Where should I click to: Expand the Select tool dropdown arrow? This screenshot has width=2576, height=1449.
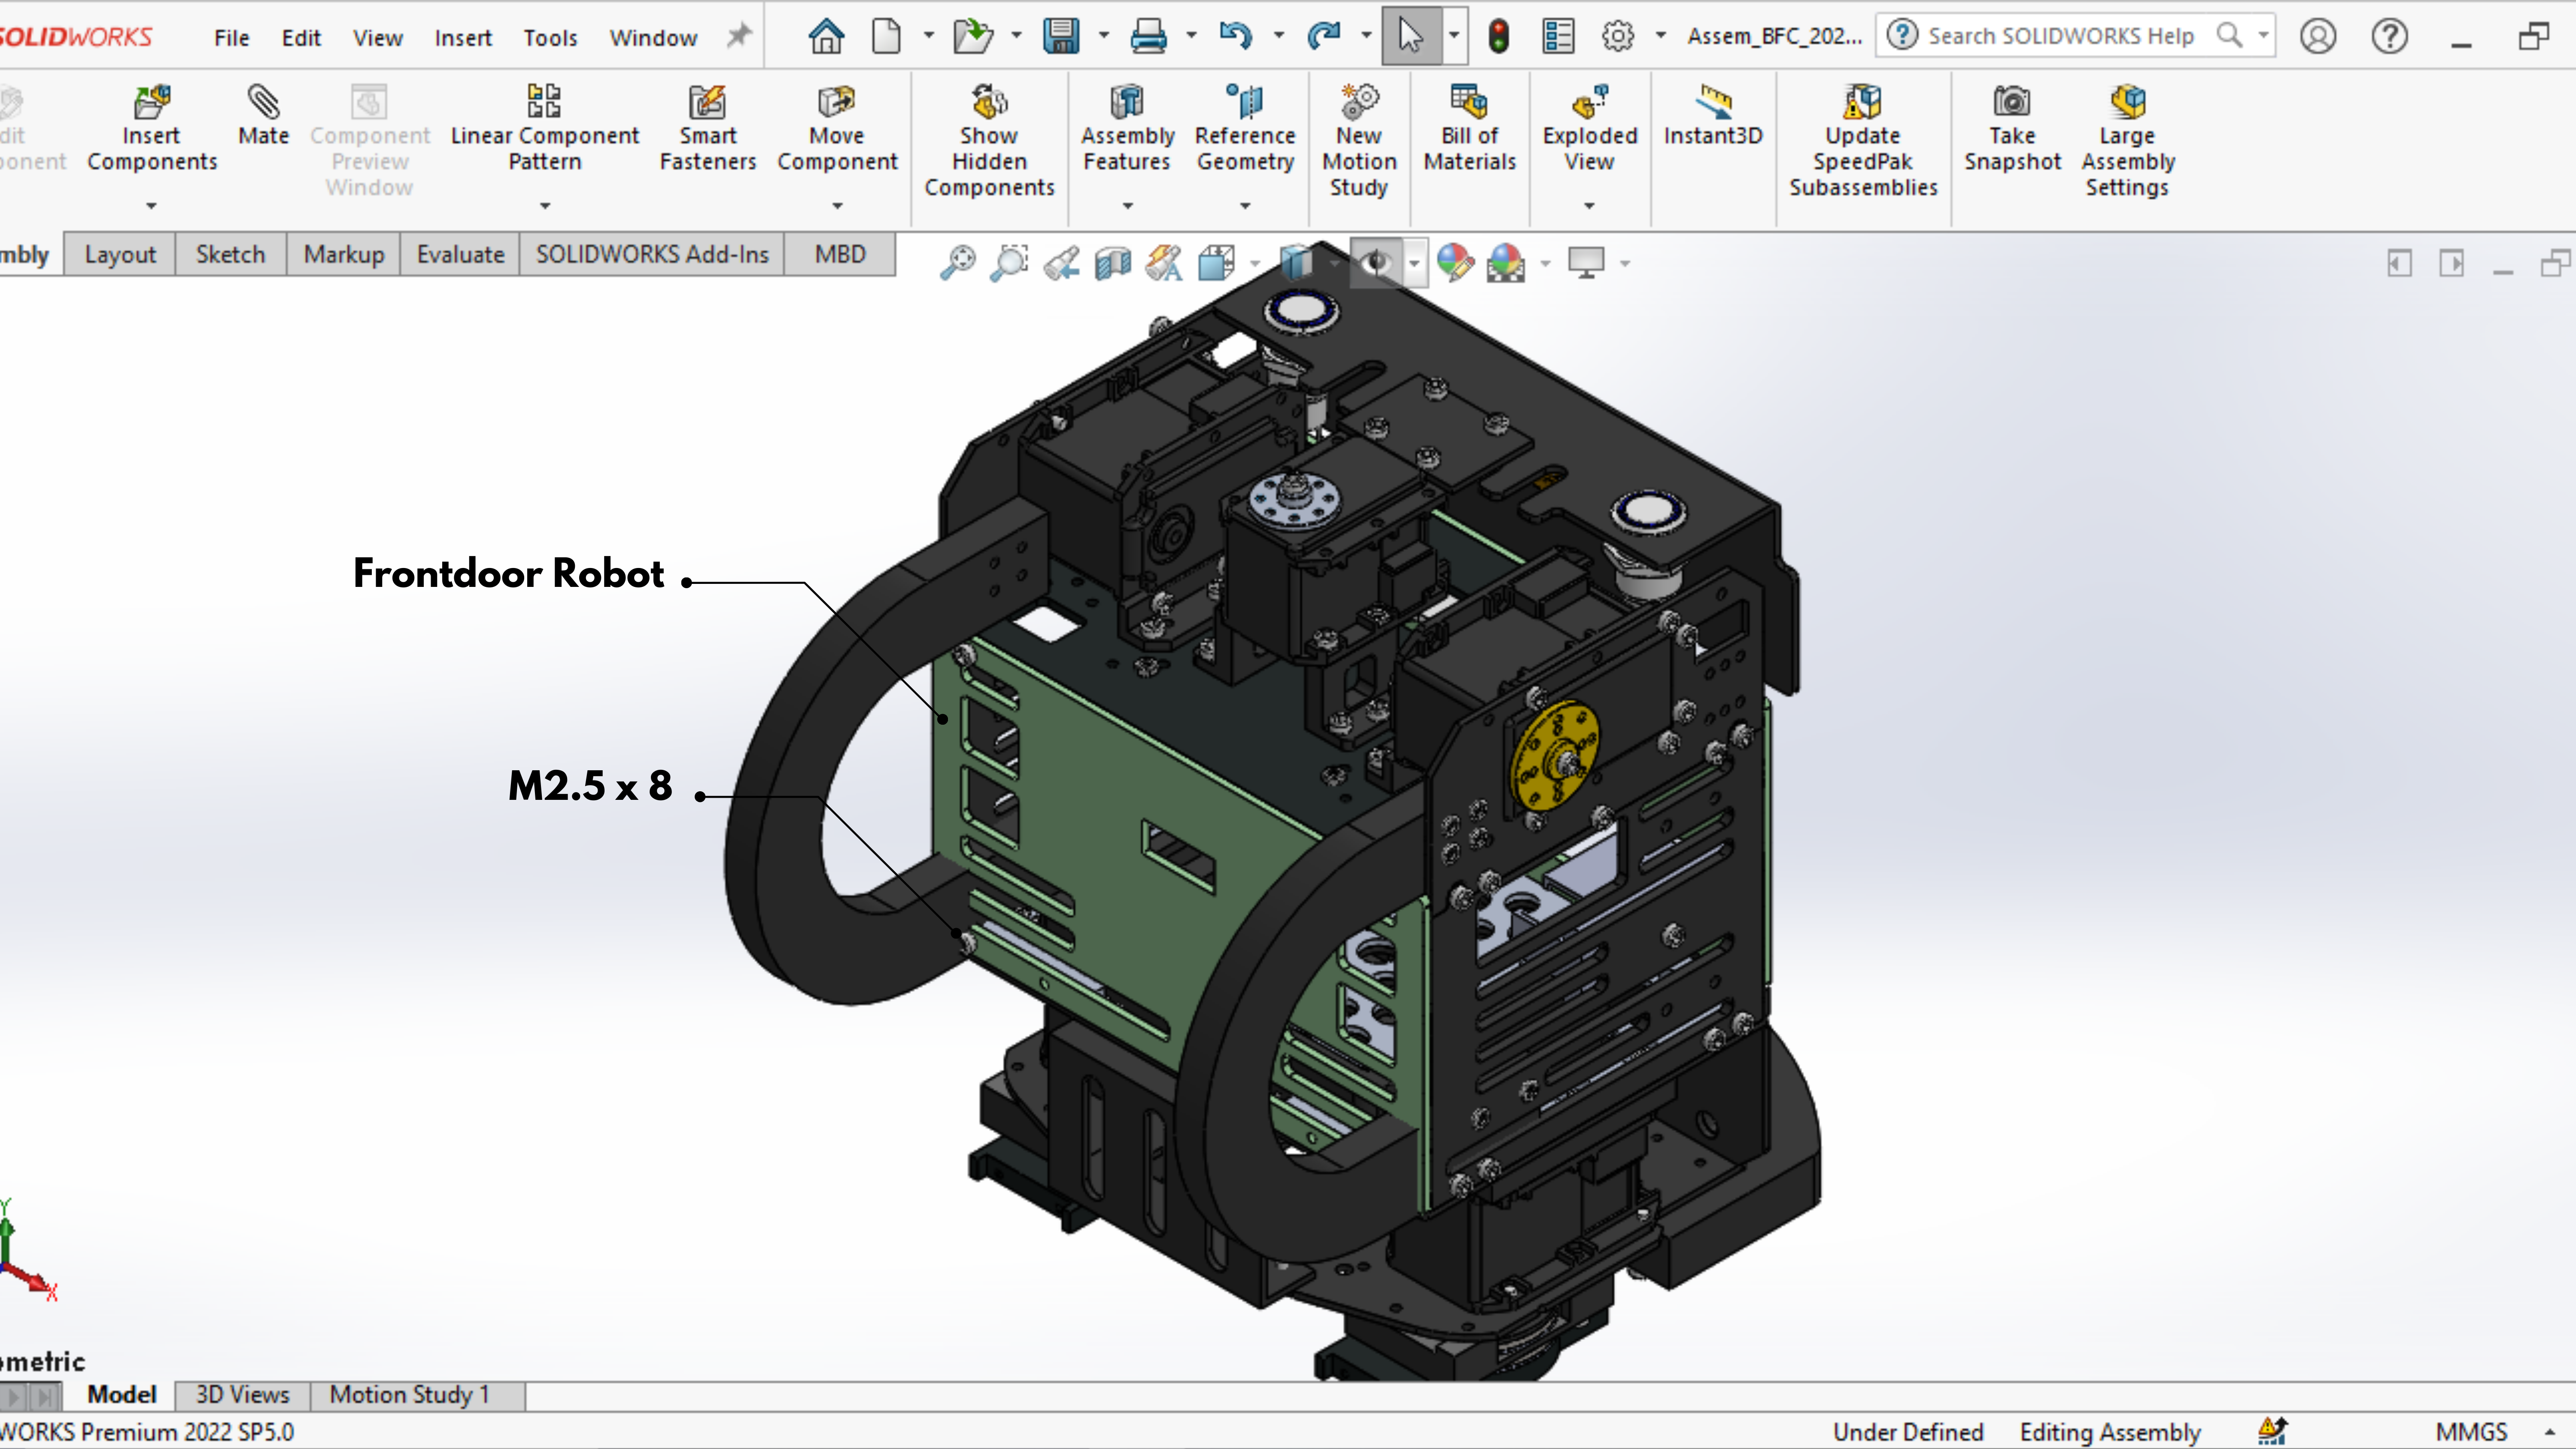coord(1454,36)
